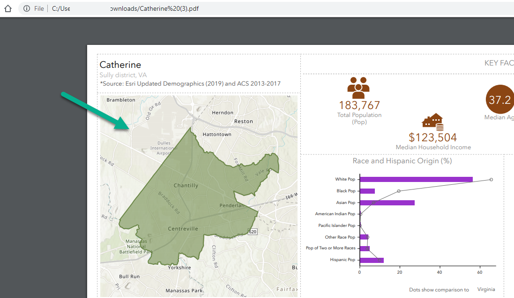Click the 183,767 total population value

pyautogui.click(x=359, y=105)
